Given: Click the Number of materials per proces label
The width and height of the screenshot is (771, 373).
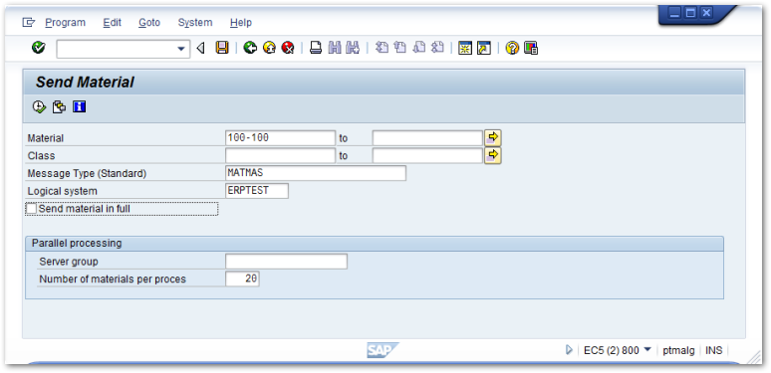Looking at the screenshot, I should 113,280.
